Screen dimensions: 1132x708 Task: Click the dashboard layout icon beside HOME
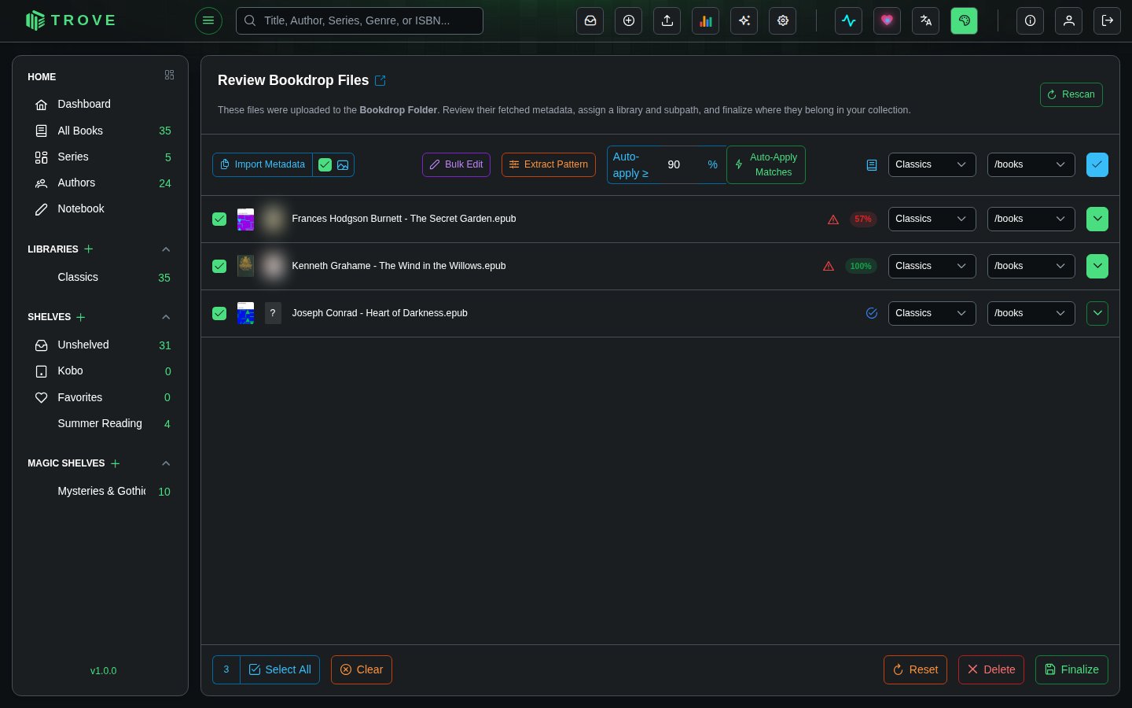point(169,75)
